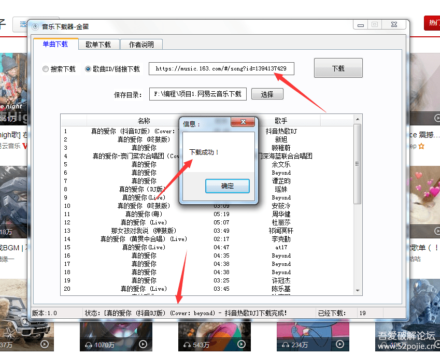Focus the 保存目录 path field

coord(198,94)
